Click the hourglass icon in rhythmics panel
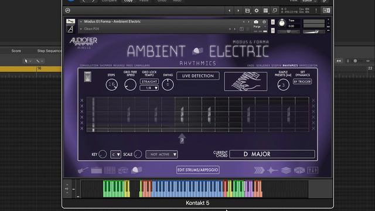Image resolution: width=375 pixels, height=211 pixels. [87, 77]
